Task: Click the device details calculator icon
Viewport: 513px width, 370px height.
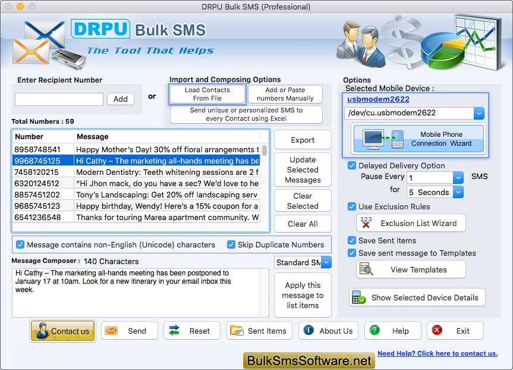Action: [358, 297]
